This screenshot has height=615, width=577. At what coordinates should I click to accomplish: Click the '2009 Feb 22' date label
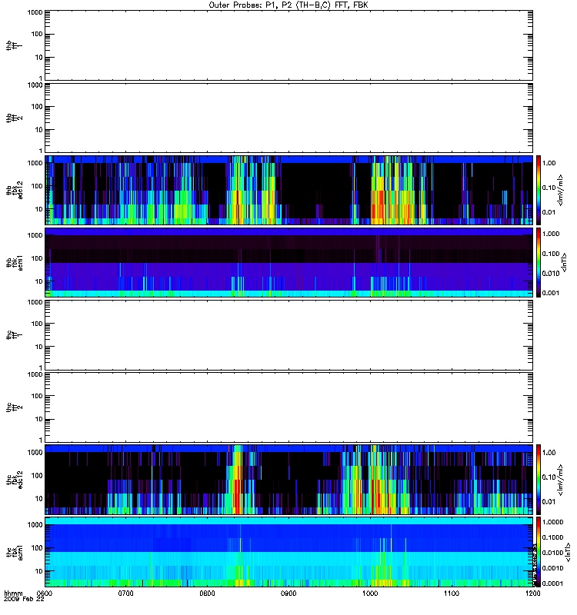(24, 600)
